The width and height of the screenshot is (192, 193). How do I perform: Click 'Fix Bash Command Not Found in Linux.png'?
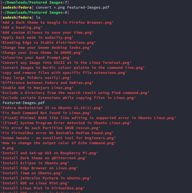click(x=46, y=113)
